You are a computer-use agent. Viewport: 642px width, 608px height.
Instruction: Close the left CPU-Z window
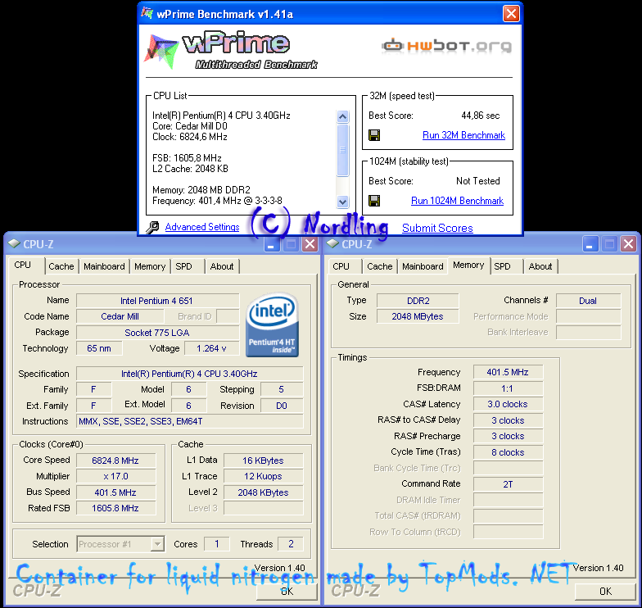[310, 244]
